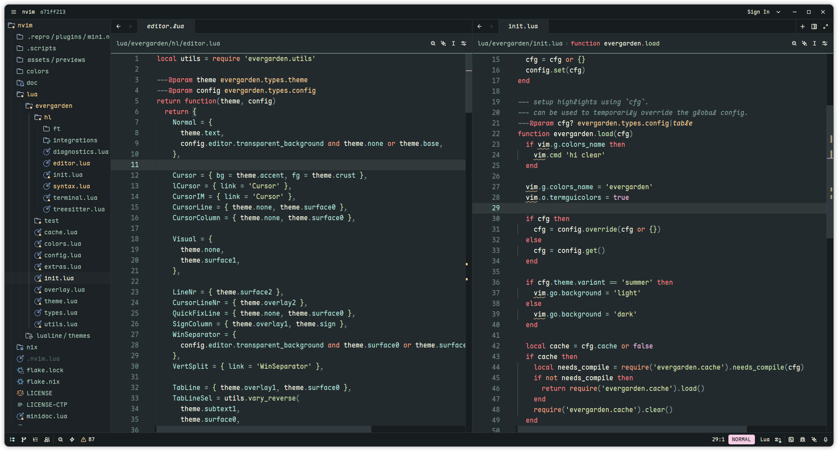Open the git panel from status bar
Image resolution: width=838 pixels, height=451 pixels.
pos(24,440)
